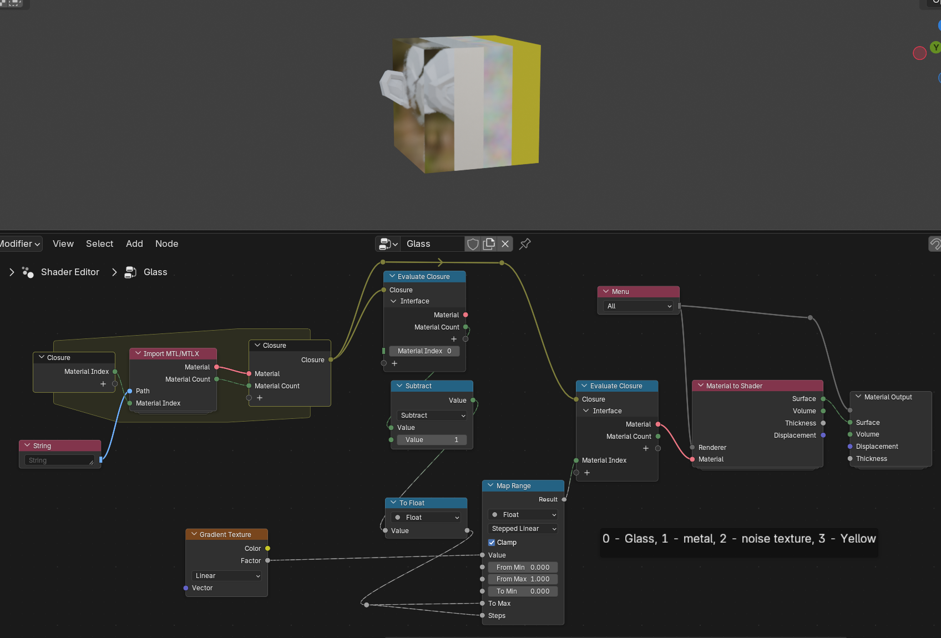Open the Menu node All dropdown

pyautogui.click(x=639, y=306)
